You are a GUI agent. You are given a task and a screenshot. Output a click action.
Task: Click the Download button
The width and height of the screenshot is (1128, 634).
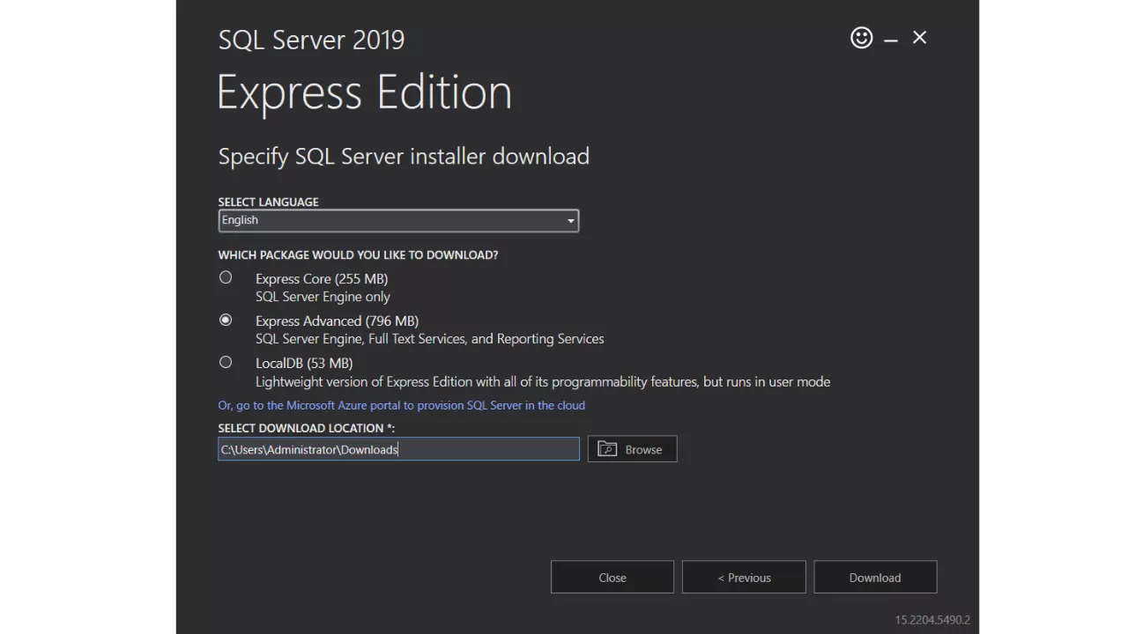[875, 578]
